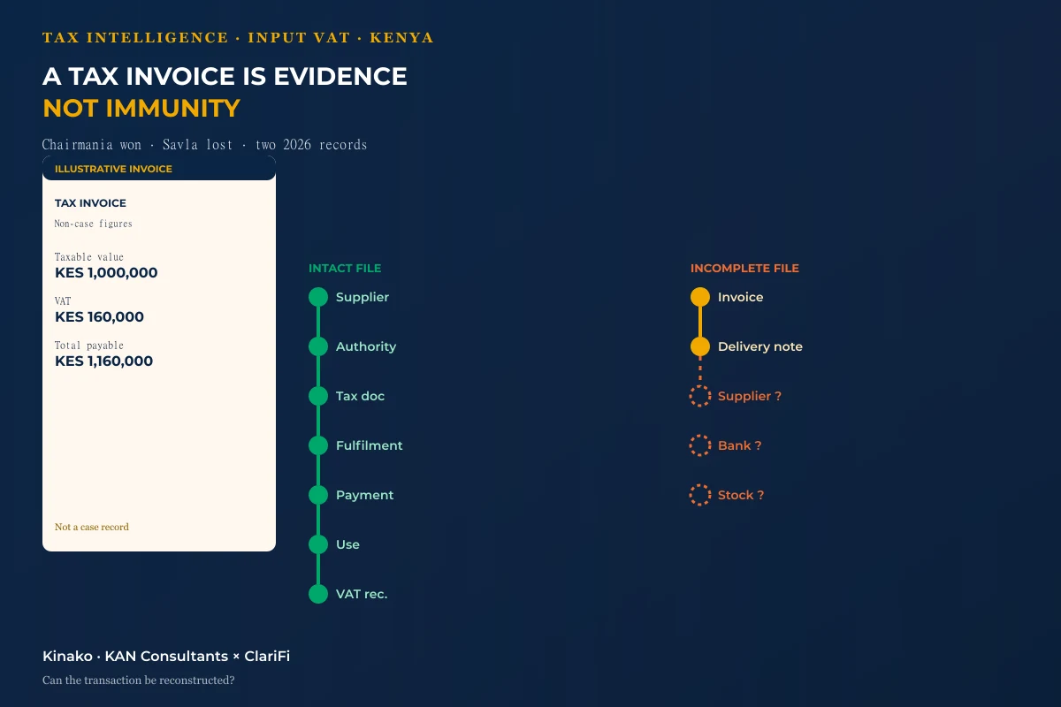
Task: Click the ILLUSTRATIVE INVOICE card header
Action: point(159,169)
